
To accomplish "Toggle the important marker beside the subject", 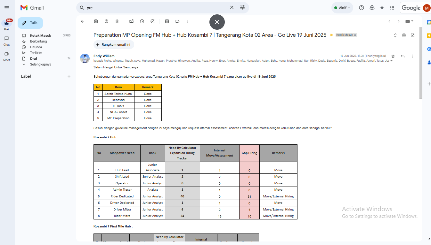I will (x=331, y=35).
